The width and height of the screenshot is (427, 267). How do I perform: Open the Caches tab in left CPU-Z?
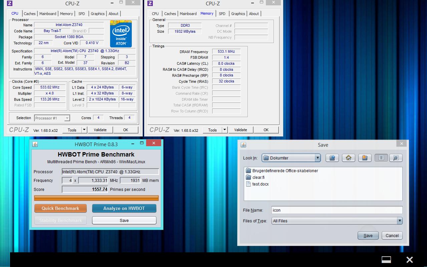pyautogui.click(x=29, y=14)
